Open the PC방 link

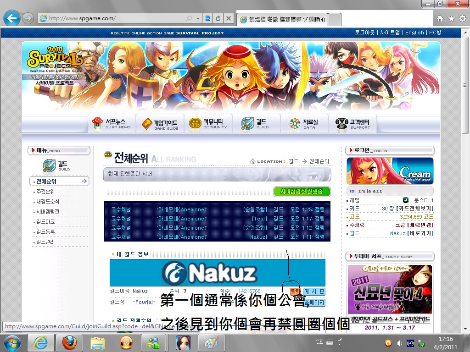(435, 33)
